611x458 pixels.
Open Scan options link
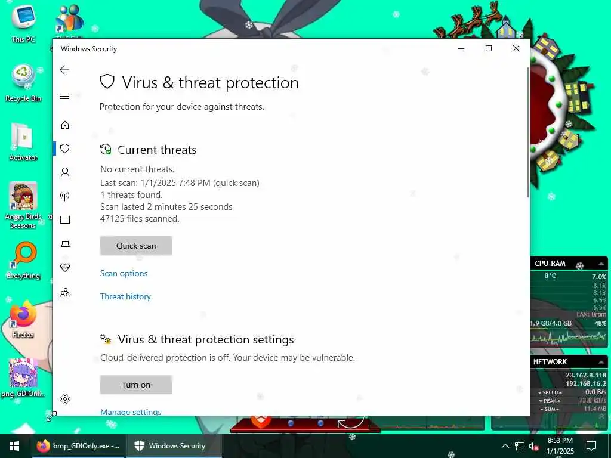(x=124, y=273)
